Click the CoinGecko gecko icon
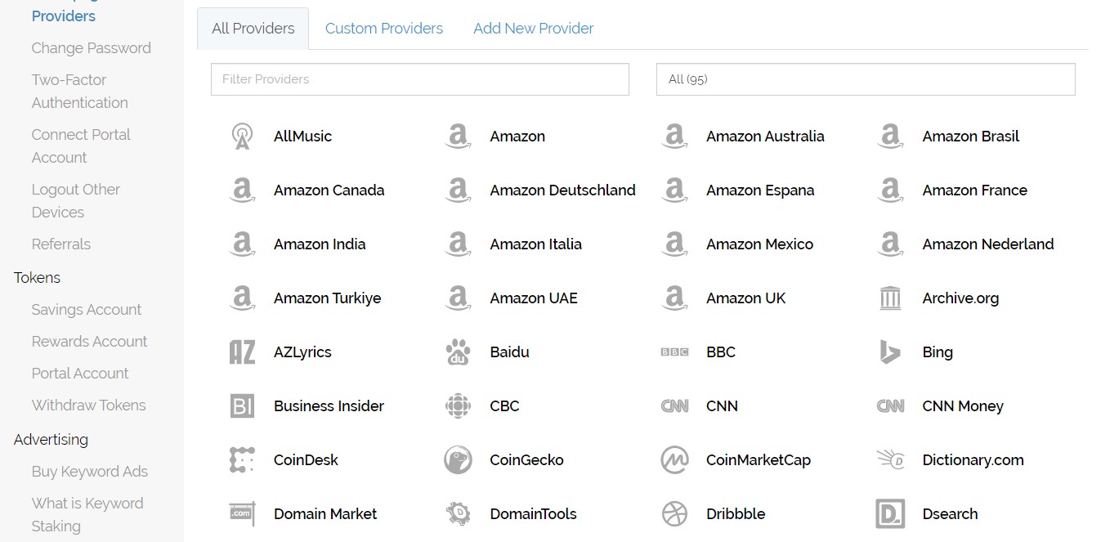Screen dimensions: 1101x542 pos(458,460)
